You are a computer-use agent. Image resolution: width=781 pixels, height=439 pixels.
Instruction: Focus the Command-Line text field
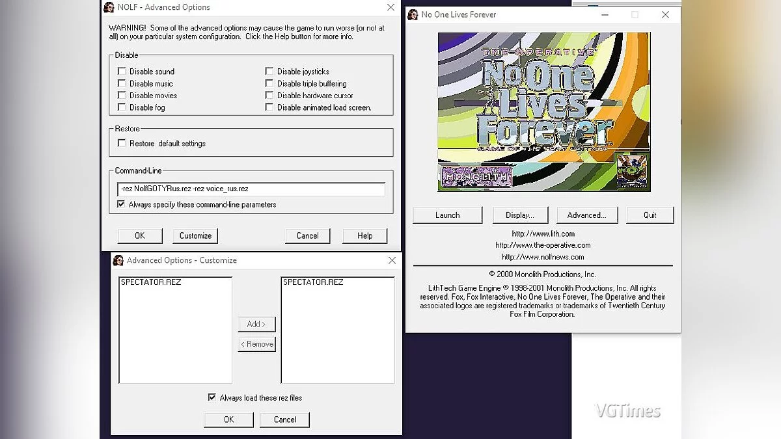pos(251,189)
